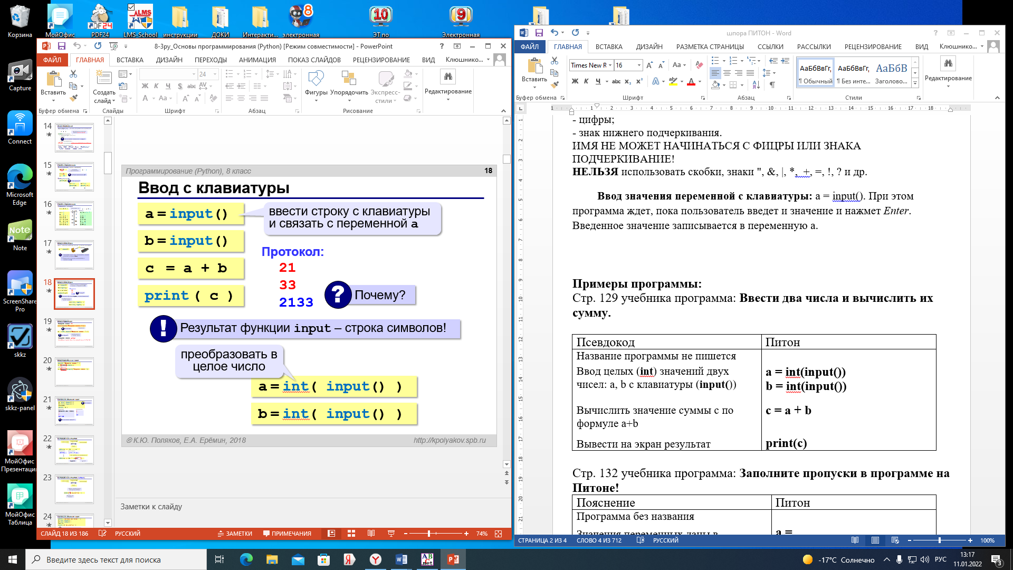
Task: Open the Editing binoculars in Word ribbon
Action: tap(948, 71)
